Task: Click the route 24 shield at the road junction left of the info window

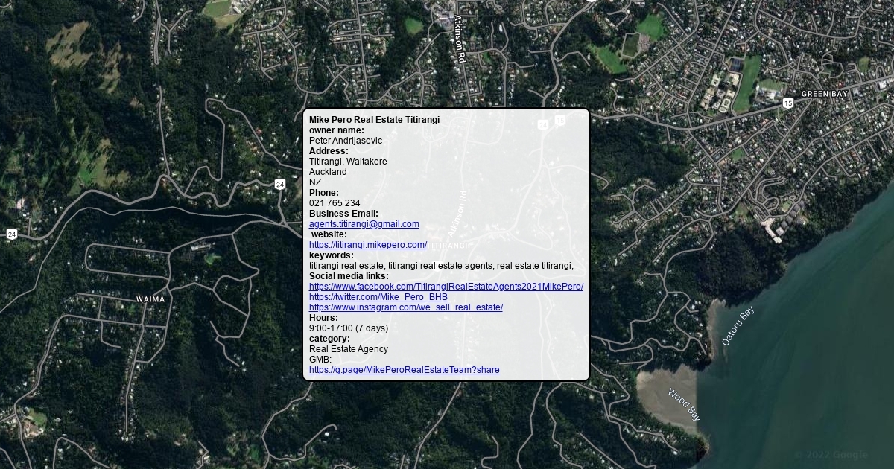Action: pyautogui.click(x=279, y=184)
